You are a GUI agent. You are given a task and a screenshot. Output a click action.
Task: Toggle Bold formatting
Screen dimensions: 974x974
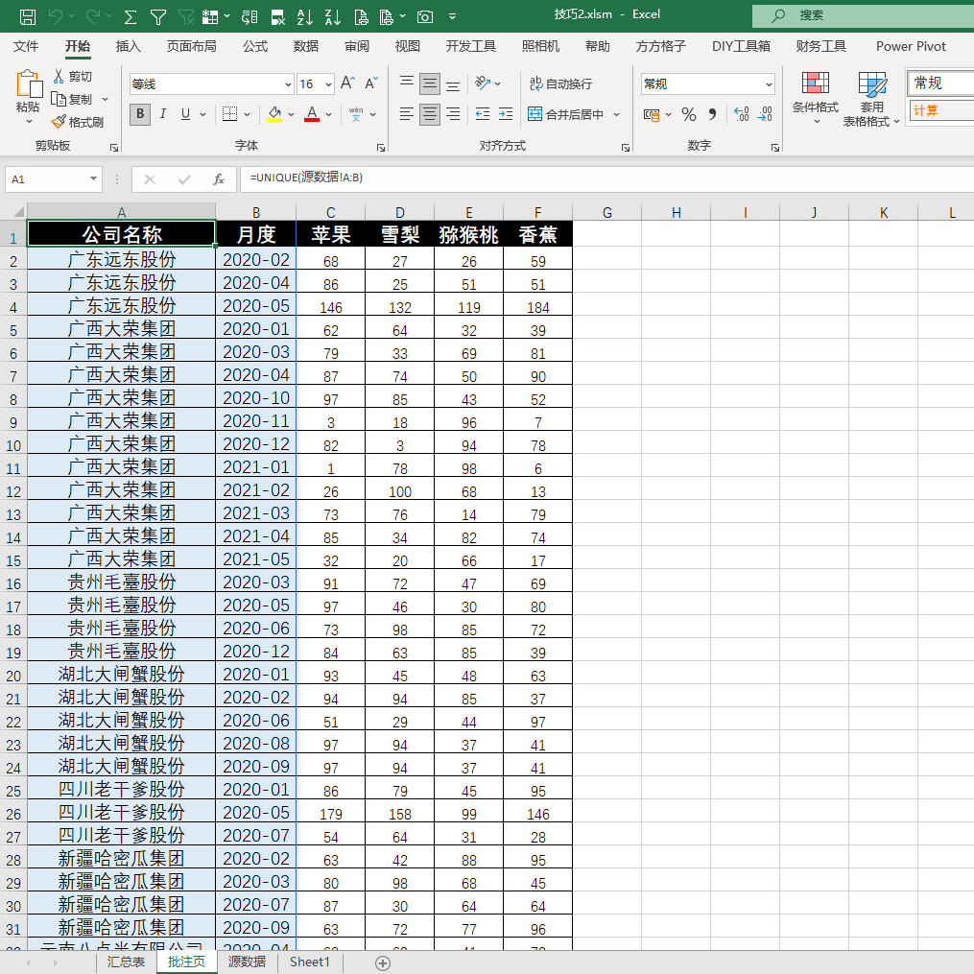coord(140,113)
